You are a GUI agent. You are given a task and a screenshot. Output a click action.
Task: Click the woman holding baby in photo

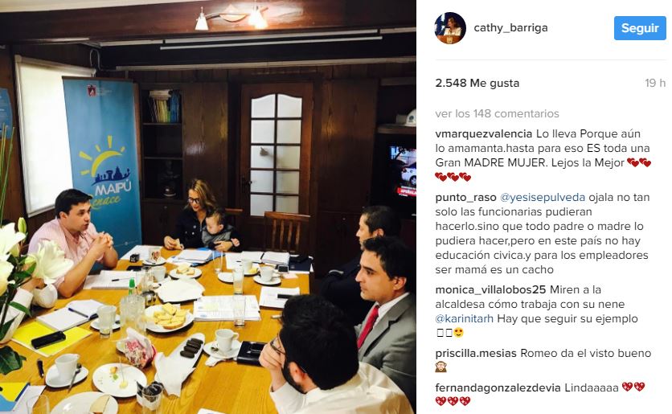pos(202,215)
